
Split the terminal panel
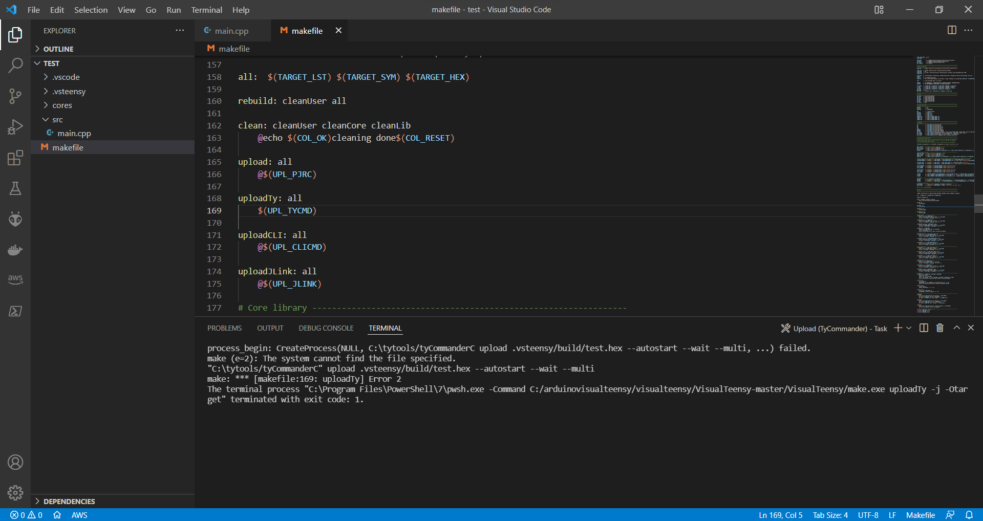coord(923,328)
